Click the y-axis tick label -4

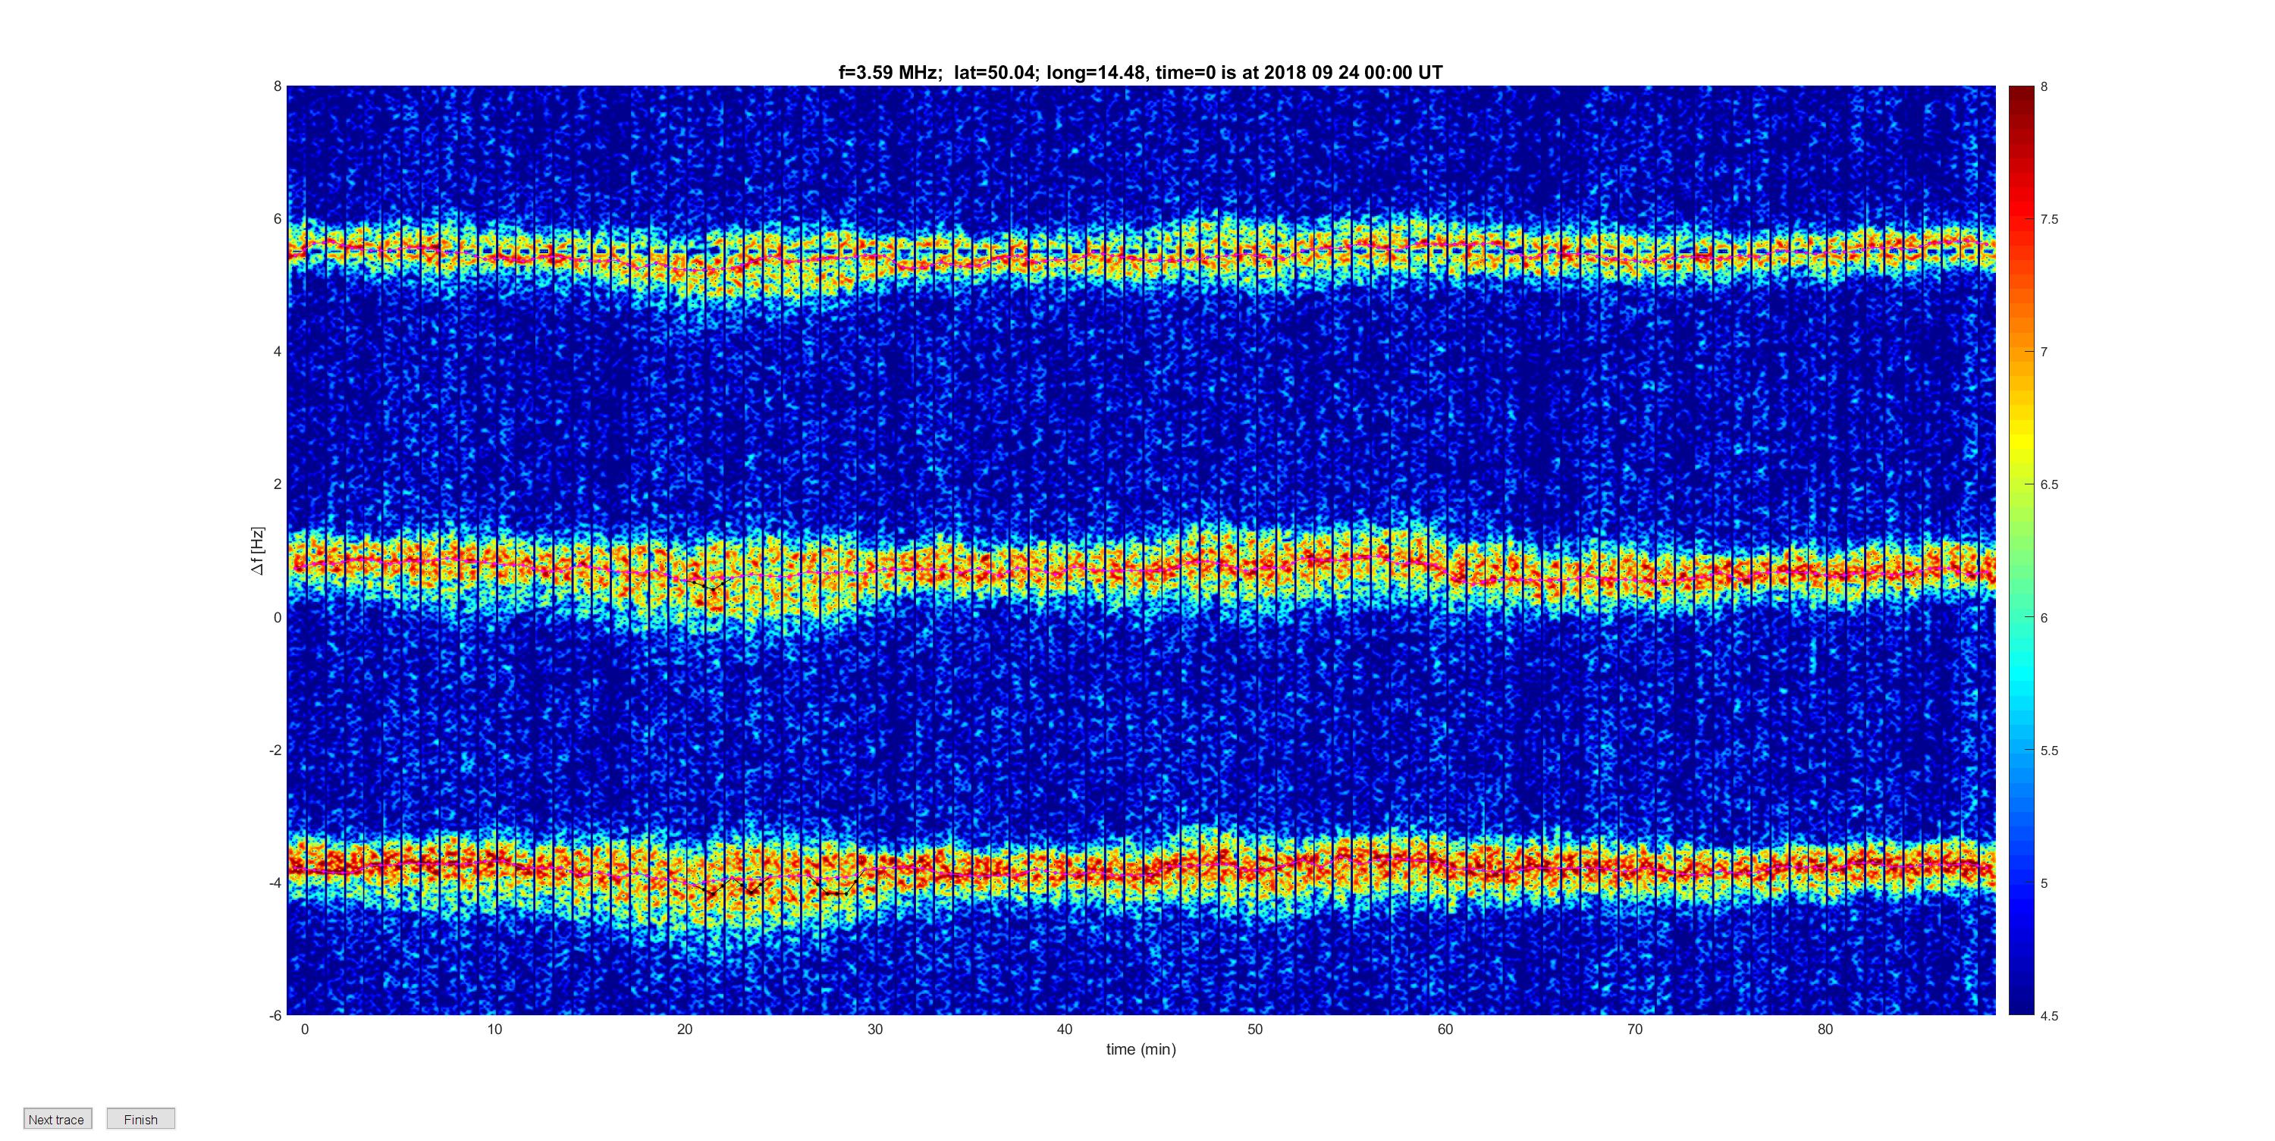275,883
